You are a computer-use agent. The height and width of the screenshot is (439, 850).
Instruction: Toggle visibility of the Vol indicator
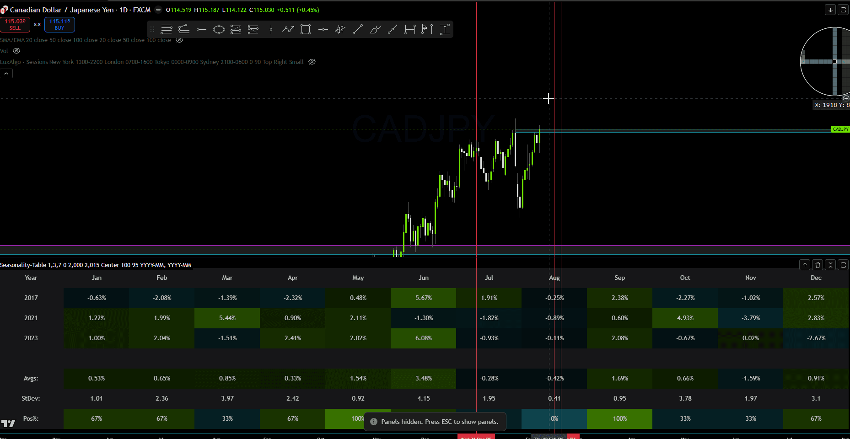(16, 51)
